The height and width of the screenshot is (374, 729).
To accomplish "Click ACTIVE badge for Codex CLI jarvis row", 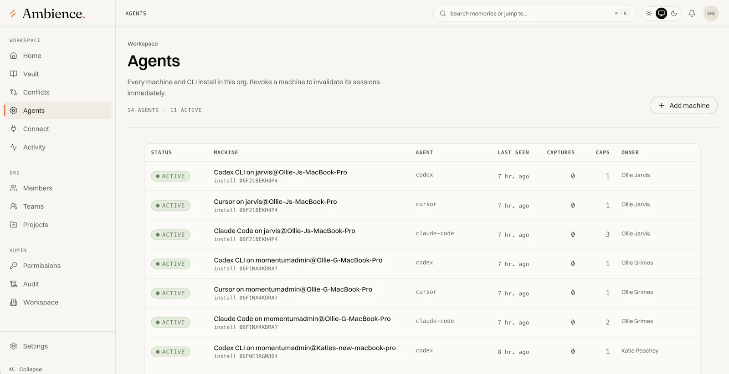I will click(170, 176).
